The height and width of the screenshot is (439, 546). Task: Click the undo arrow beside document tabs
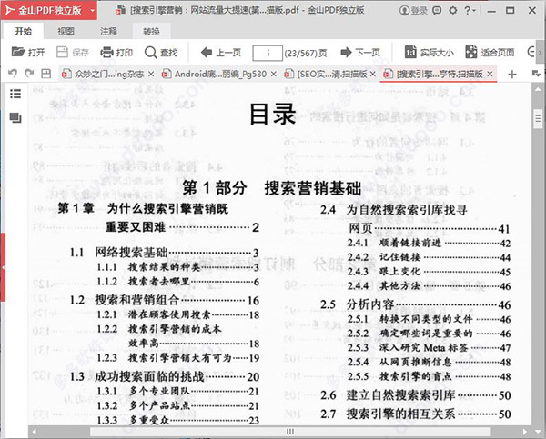[x=12, y=73]
